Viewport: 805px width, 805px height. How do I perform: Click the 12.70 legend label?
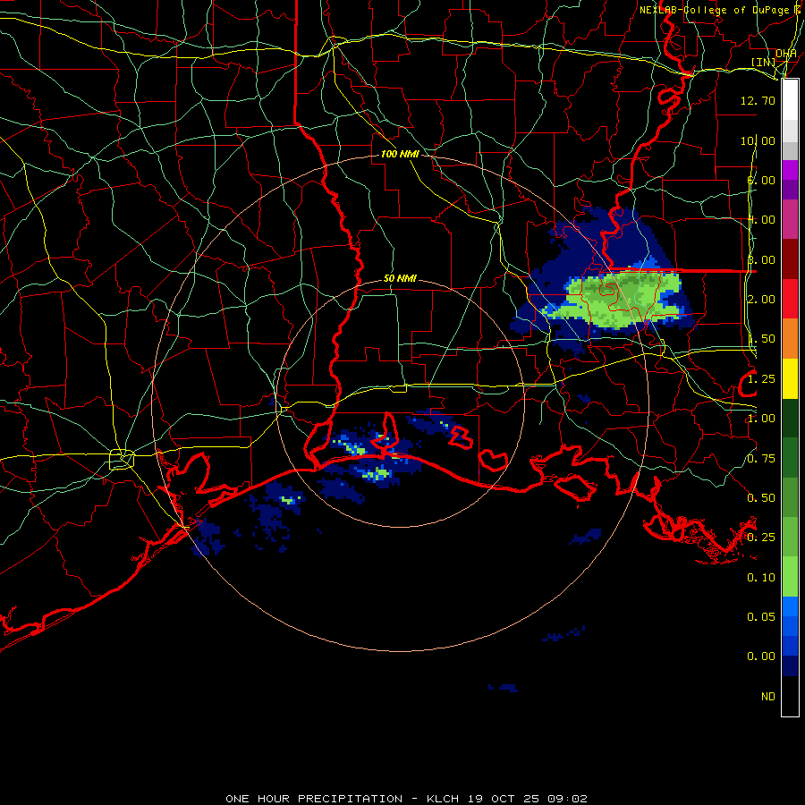point(758,100)
